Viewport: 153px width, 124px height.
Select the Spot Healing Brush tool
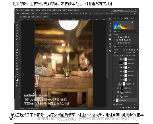coord(17,36)
